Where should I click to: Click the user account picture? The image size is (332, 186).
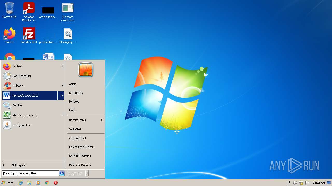click(86, 70)
